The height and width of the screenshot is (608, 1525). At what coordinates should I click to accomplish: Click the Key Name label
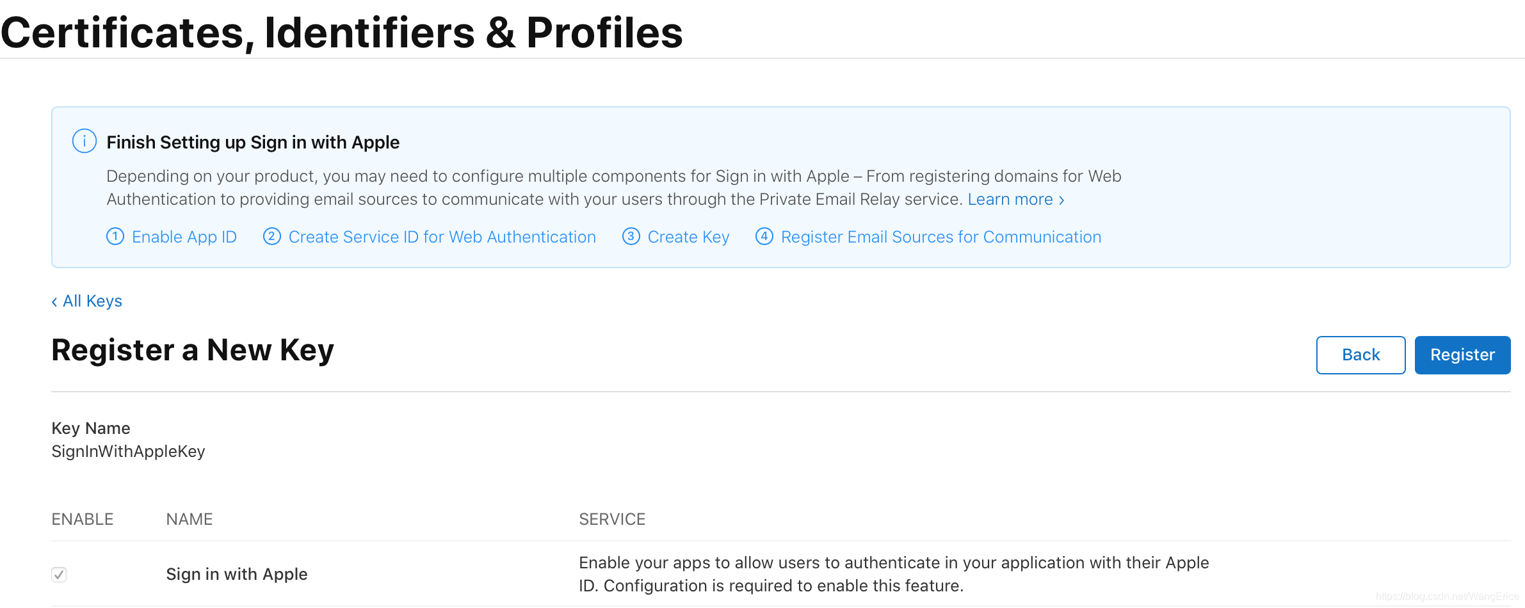(91, 428)
